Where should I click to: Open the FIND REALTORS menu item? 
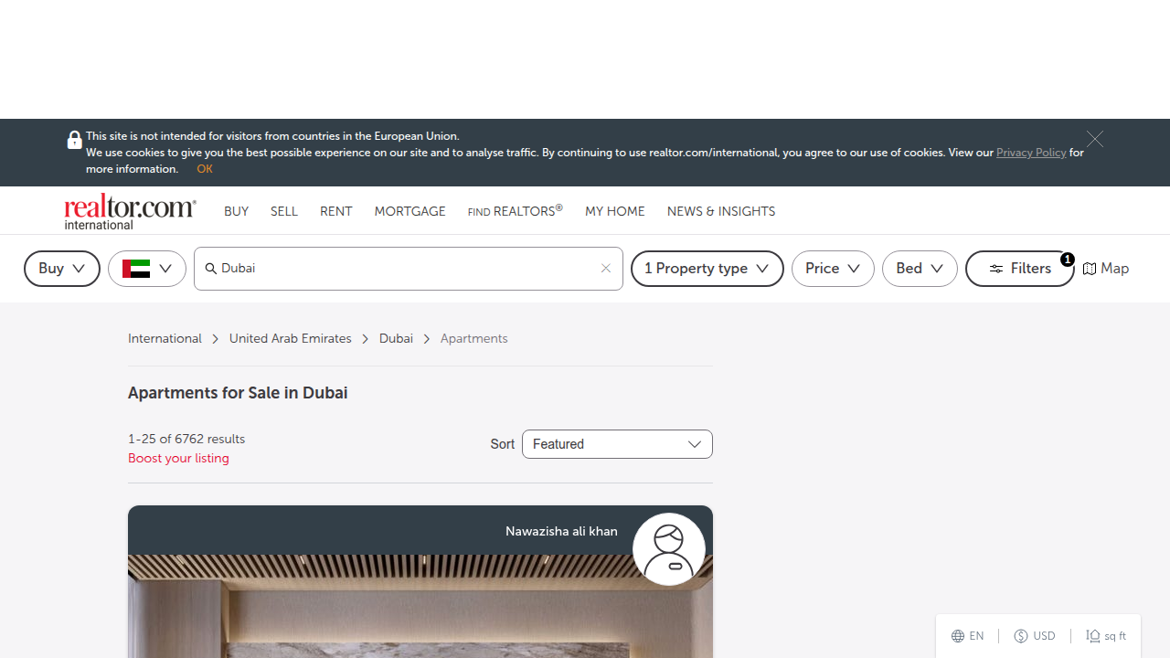pos(515,211)
